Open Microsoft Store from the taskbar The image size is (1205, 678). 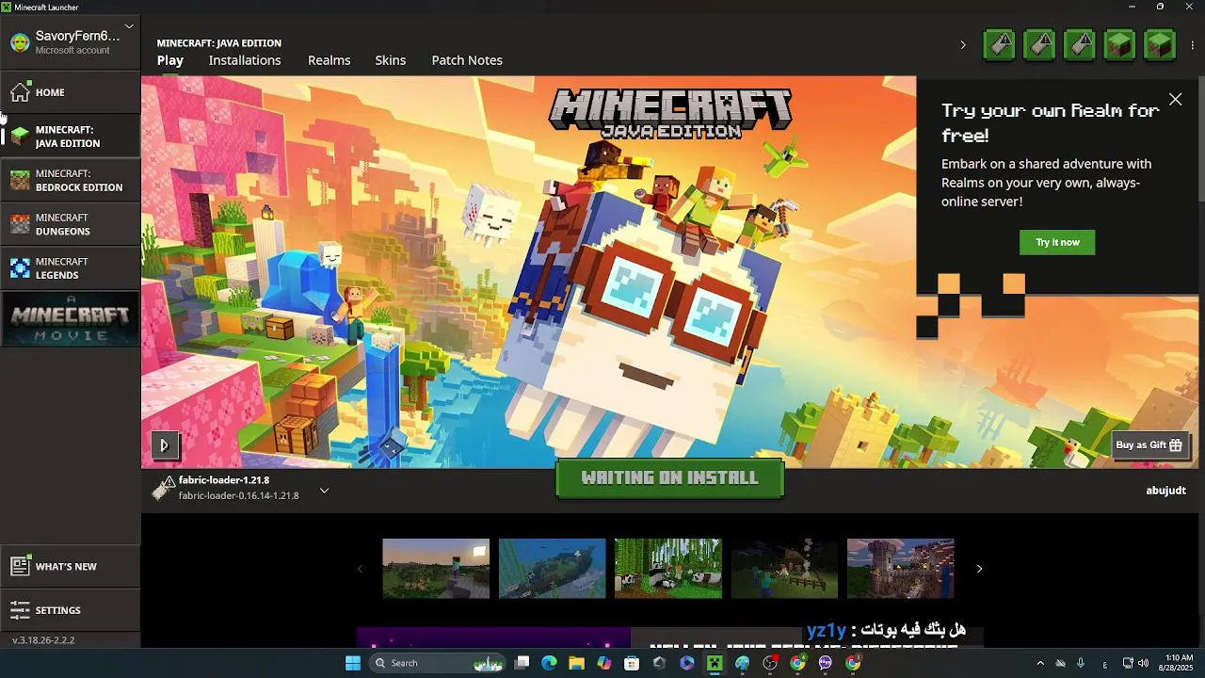632,663
